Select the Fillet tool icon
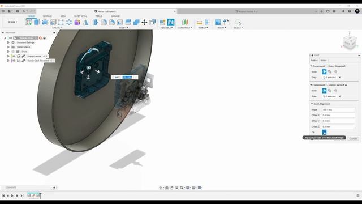The height and width of the screenshot is (204, 362). click(104, 22)
